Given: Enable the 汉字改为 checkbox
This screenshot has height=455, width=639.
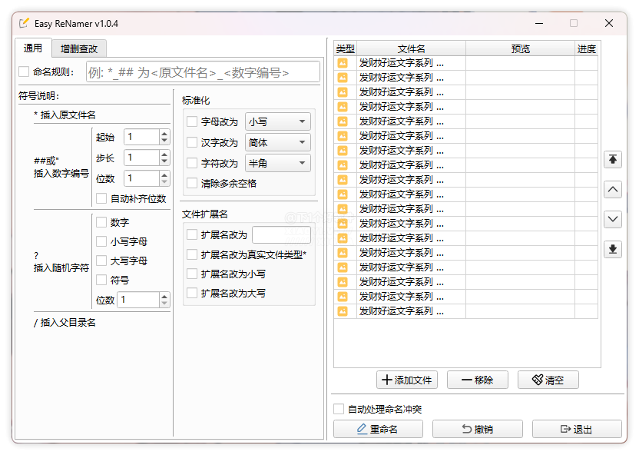Looking at the screenshot, I should tap(191, 142).
